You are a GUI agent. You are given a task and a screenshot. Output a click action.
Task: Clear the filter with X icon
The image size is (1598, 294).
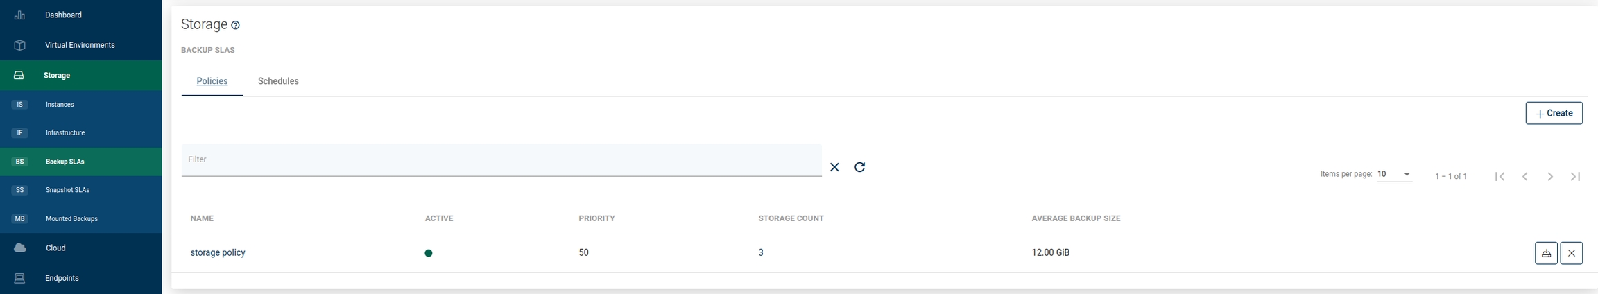(x=834, y=167)
